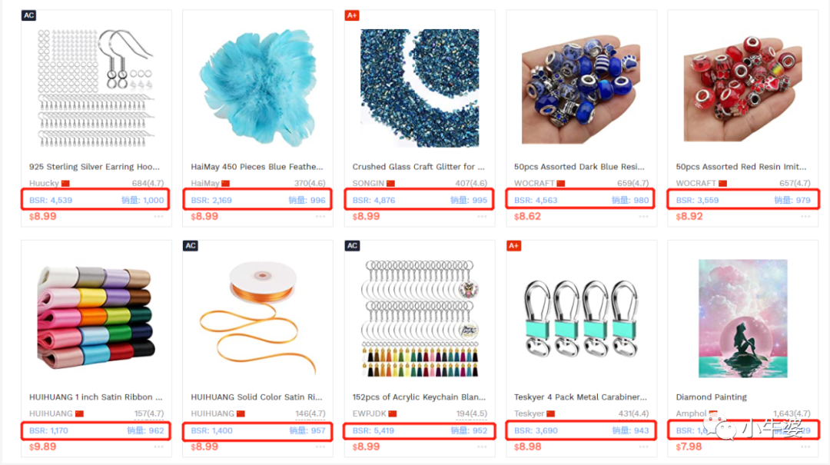Click the WOCRAFT brand on dark blue beads
The image size is (830, 465).
pyautogui.click(x=534, y=183)
